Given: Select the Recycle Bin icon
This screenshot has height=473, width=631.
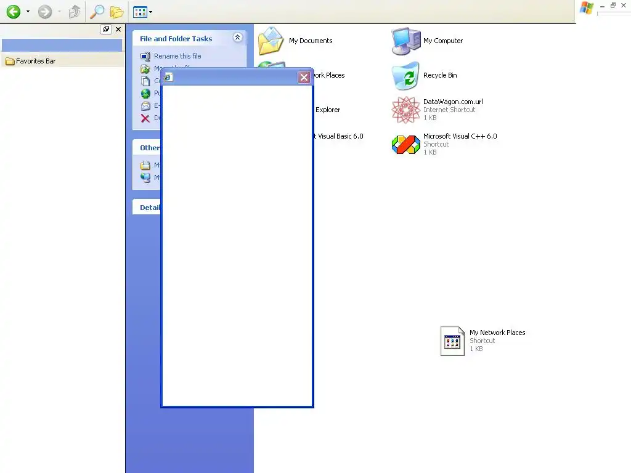Looking at the screenshot, I should [x=405, y=76].
